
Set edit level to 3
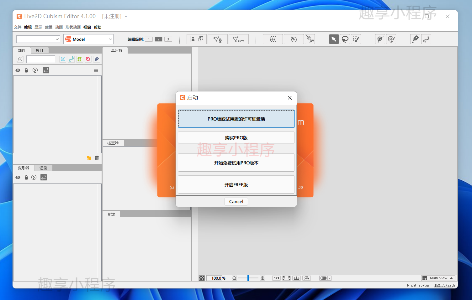168,39
